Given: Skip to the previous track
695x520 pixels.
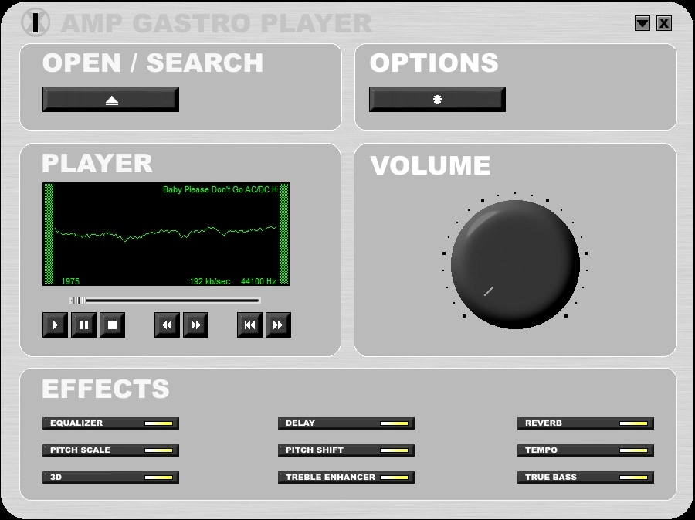Looking at the screenshot, I should [249, 325].
